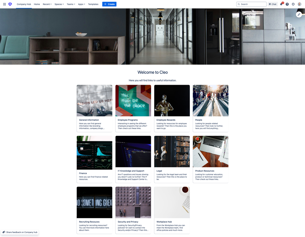
Task: Click the Legal card title
Action: (x=159, y=171)
